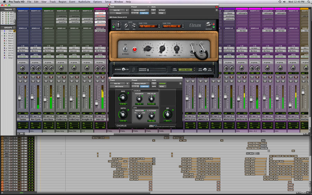Click the AIR Chorus Rate knob

coord(123,98)
